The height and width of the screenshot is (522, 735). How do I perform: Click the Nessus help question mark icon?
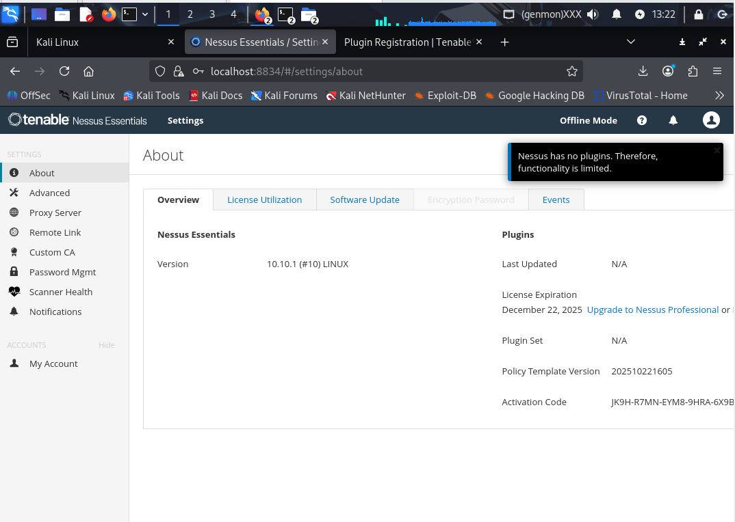point(642,121)
